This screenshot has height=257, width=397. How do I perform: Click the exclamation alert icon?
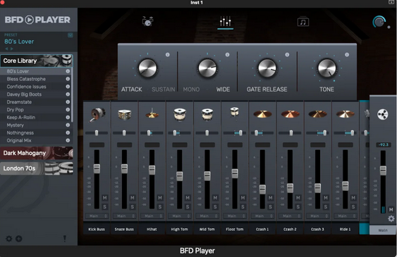click(65, 239)
